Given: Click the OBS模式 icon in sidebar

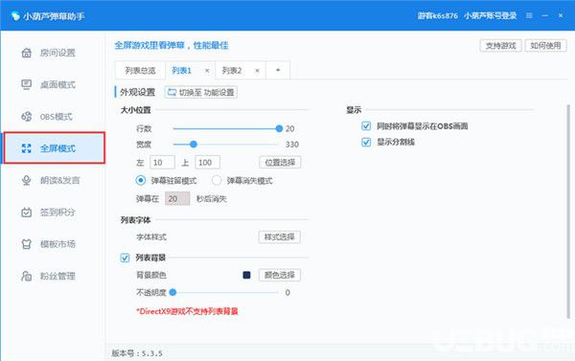Looking at the screenshot, I should pyautogui.click(x=27, y=117).
